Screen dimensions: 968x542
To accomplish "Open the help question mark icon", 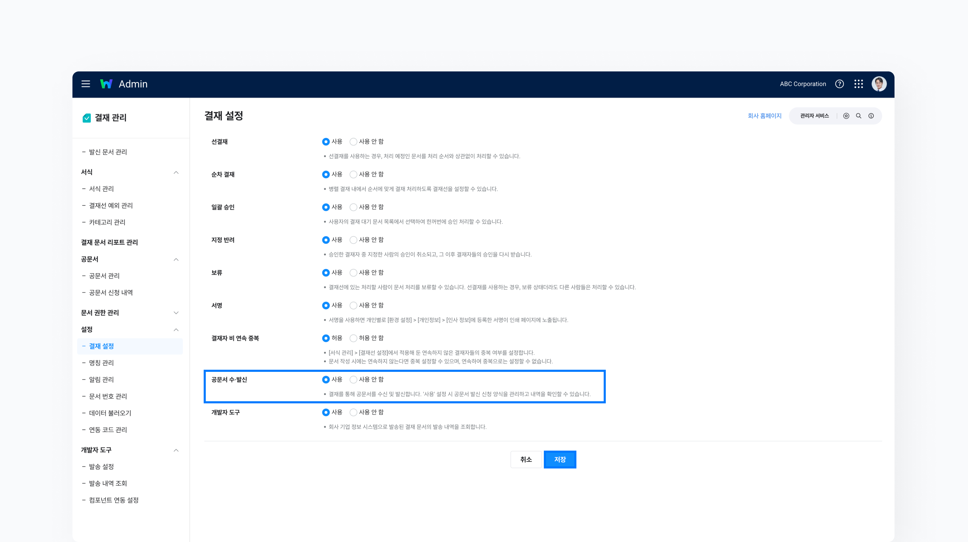I will [x=839, y=84].
